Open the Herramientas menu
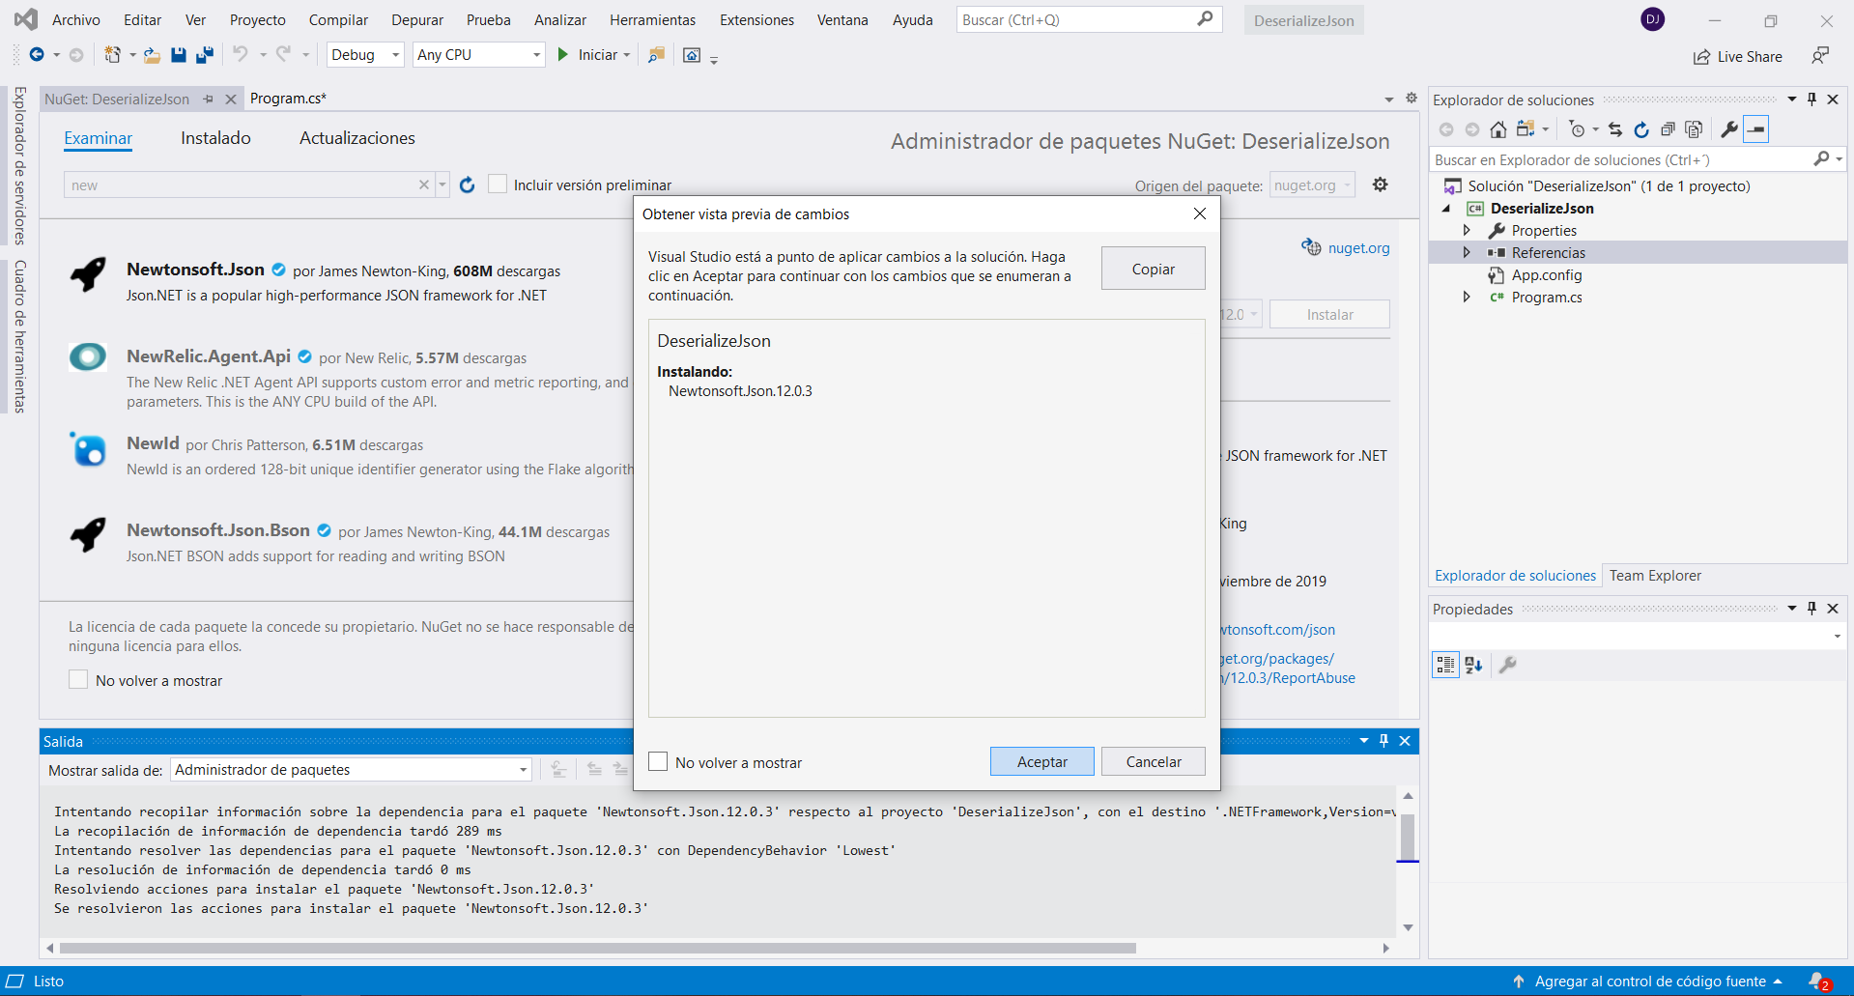The height and width of the screenshot is (996, 1854). point(652,20)
